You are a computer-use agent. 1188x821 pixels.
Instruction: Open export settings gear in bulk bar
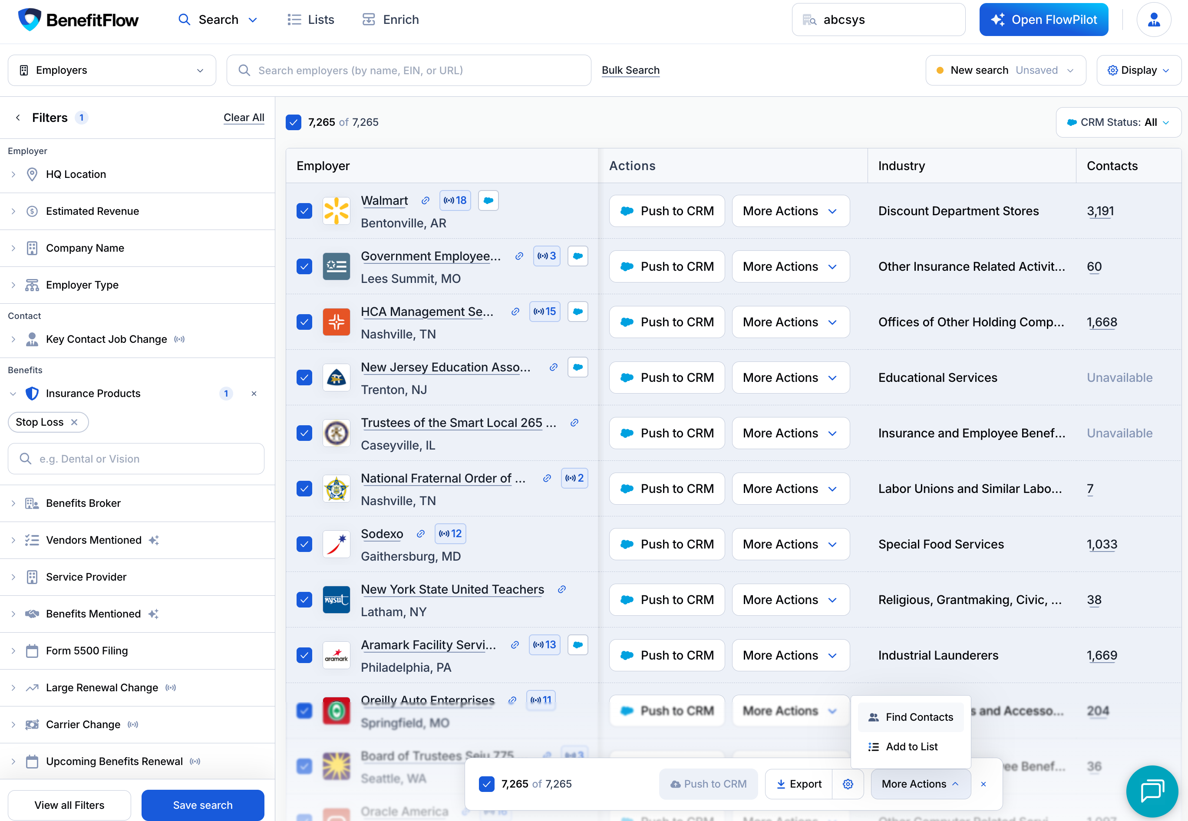click(848, 783)
